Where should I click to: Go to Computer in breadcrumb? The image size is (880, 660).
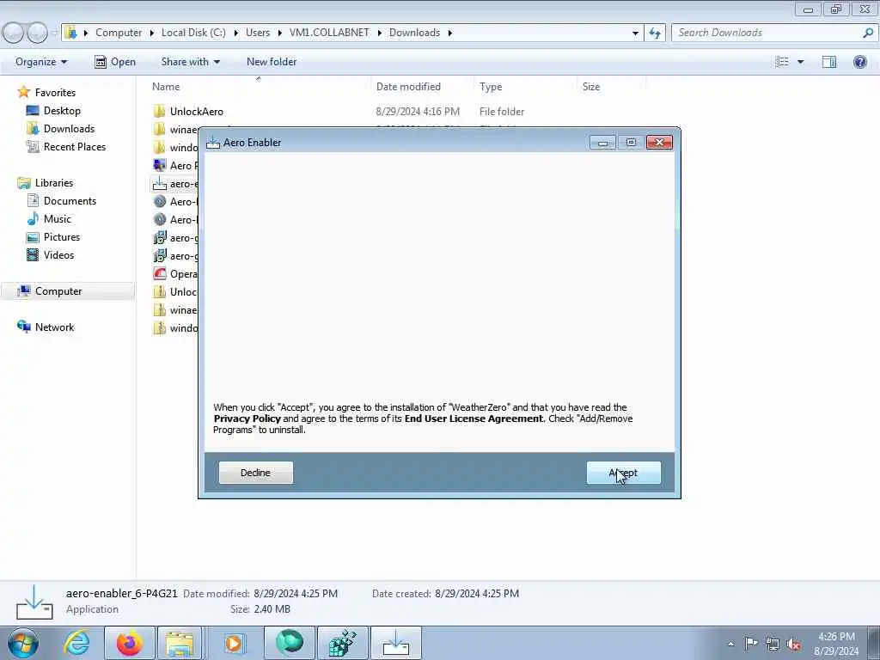119,33
